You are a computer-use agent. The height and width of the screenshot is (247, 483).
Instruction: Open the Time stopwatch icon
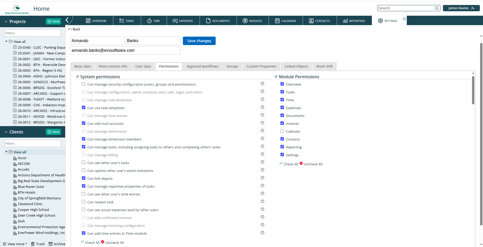149,21
